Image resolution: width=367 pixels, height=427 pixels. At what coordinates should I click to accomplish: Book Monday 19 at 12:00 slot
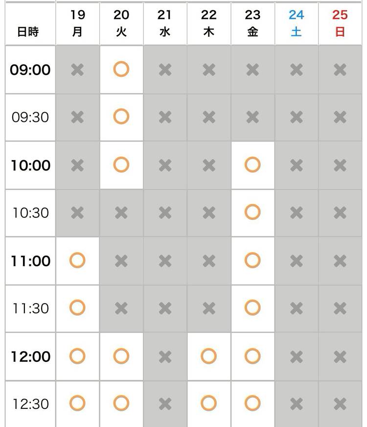[77, 356]
